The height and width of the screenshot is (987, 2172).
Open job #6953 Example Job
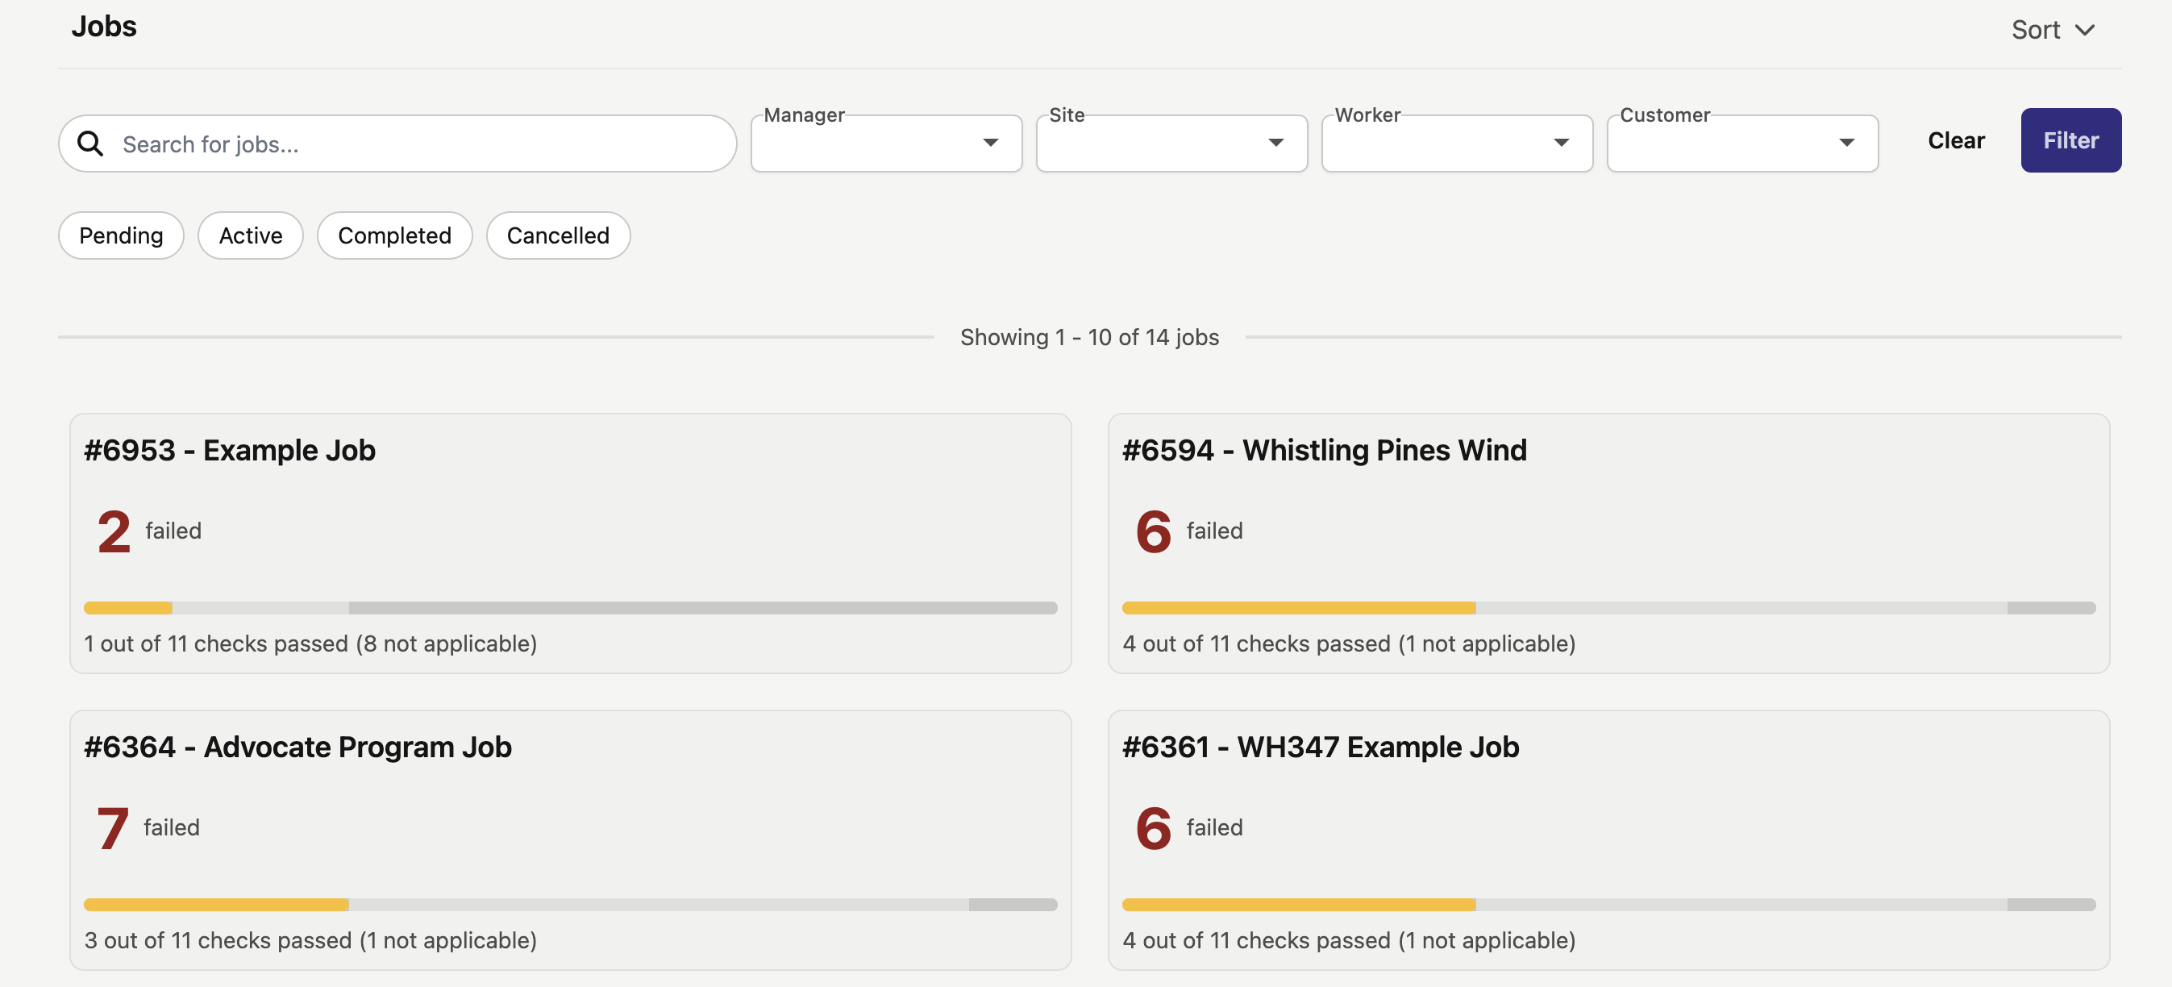pyautogui.click(x=229, y=451)
